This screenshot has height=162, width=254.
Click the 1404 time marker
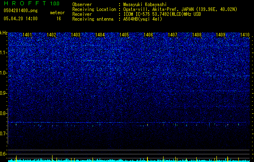tap(100, 34)
